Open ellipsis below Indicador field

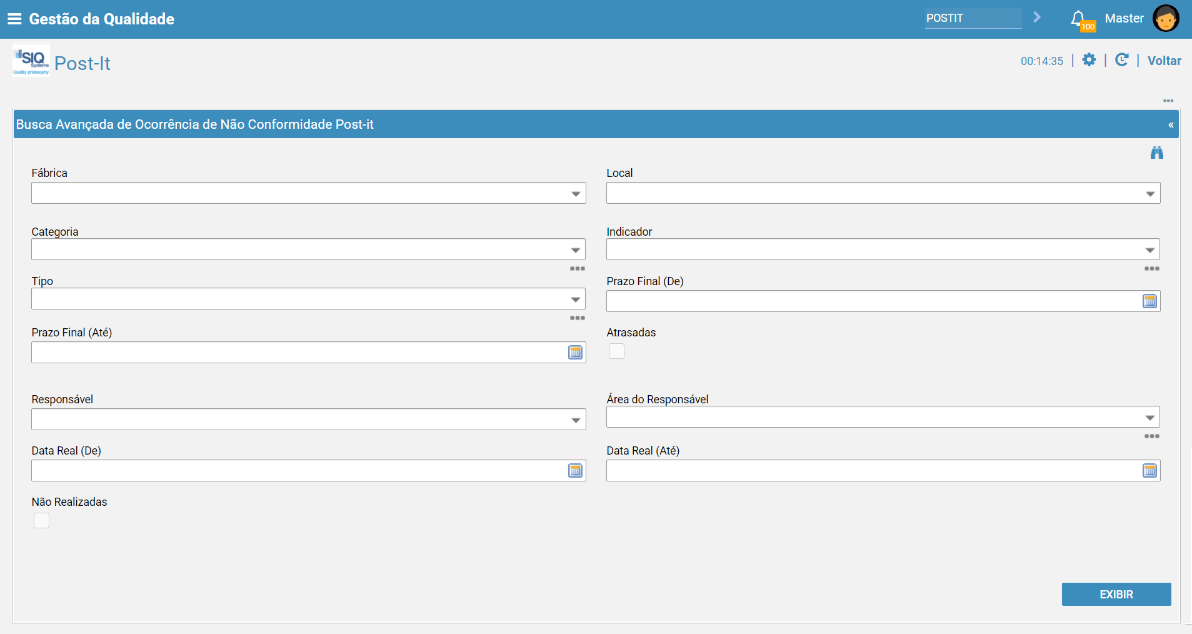click(1152, 269)
